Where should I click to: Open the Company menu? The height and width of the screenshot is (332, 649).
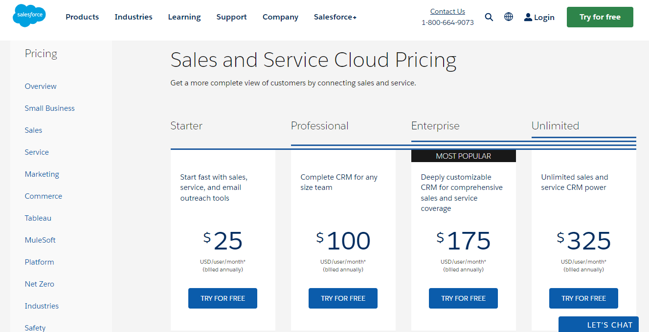coord(280,17)
